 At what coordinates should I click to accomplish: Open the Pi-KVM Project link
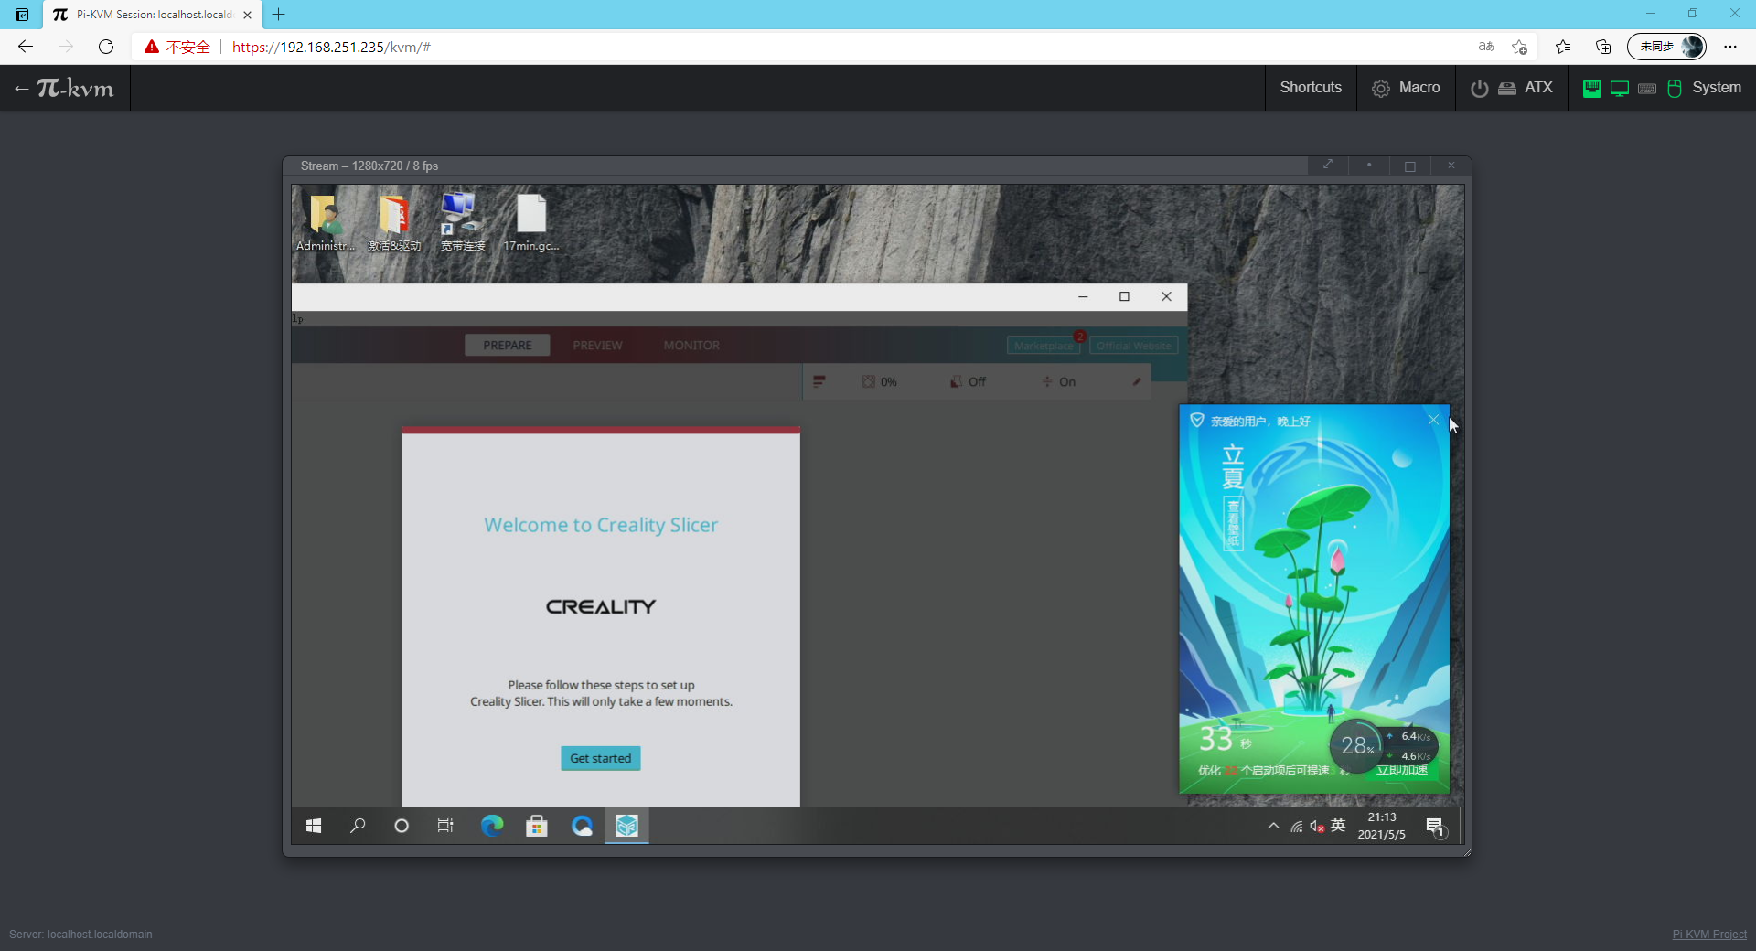pos(1710,934)
